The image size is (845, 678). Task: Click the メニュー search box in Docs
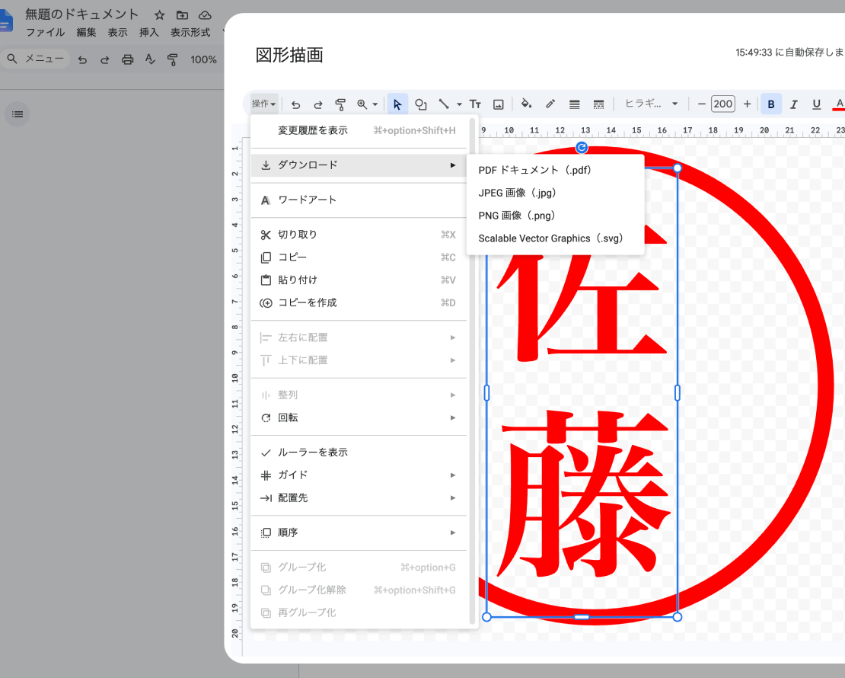[x=36, y=59]
